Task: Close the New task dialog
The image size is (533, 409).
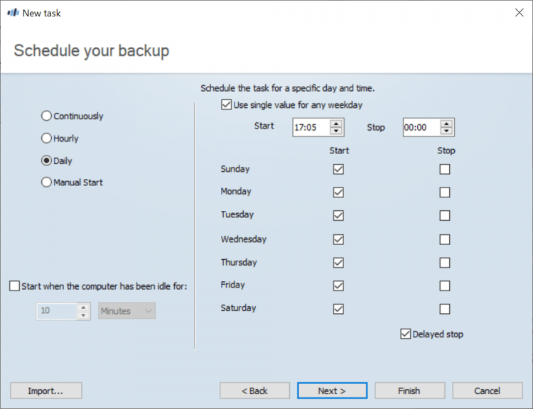Action: (x=519, y=13)
